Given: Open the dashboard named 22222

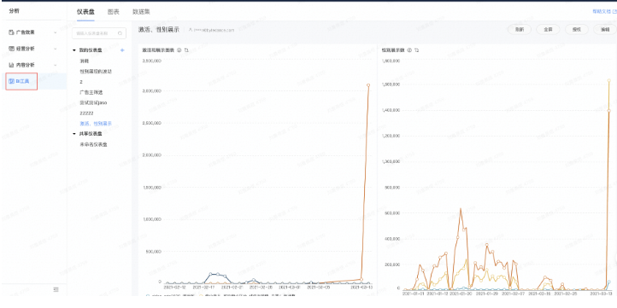Looking at the screenshot, I should click(x=86, y=113).
